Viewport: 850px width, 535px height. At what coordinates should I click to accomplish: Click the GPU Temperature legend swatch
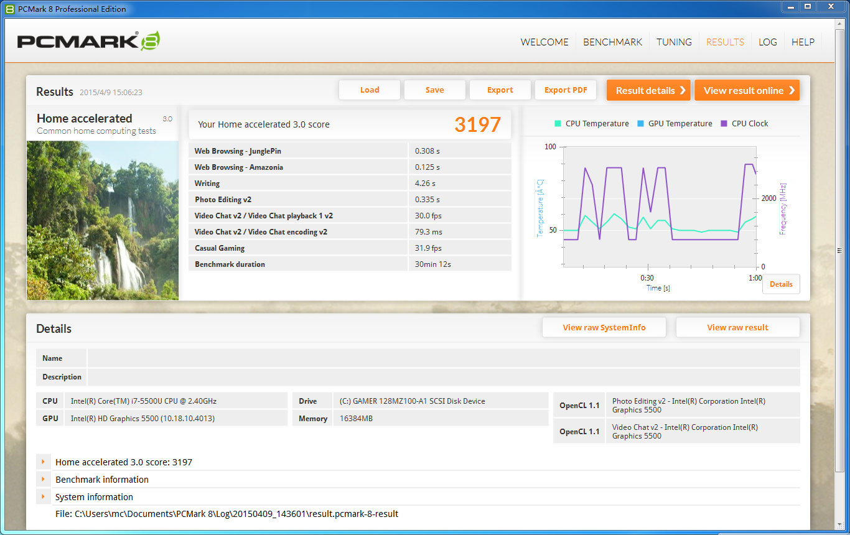pyautogui.click(x=640, y=123)
